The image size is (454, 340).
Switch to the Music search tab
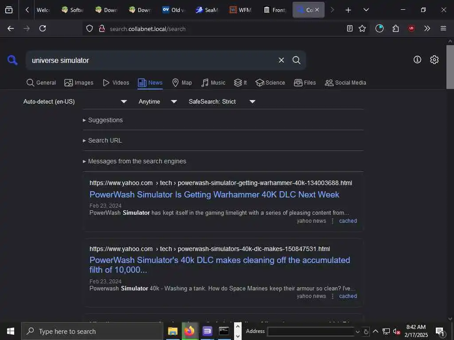[x=213, y=83]
